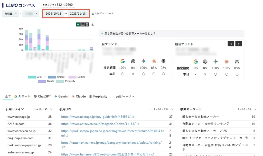Show previous competitor brand

point(231,44)
